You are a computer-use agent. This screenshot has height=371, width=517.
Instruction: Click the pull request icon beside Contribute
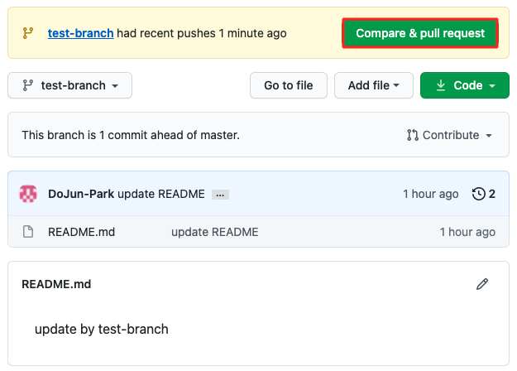[413, 135]
